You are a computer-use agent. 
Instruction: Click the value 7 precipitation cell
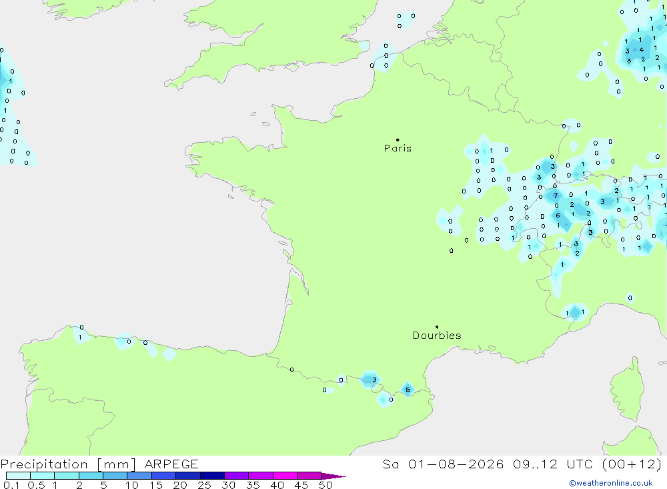(556, 195)
